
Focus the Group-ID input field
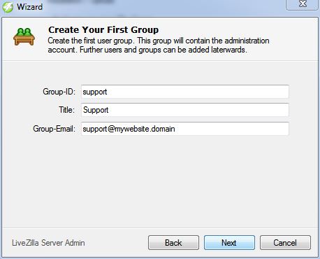tap(185, 92)
